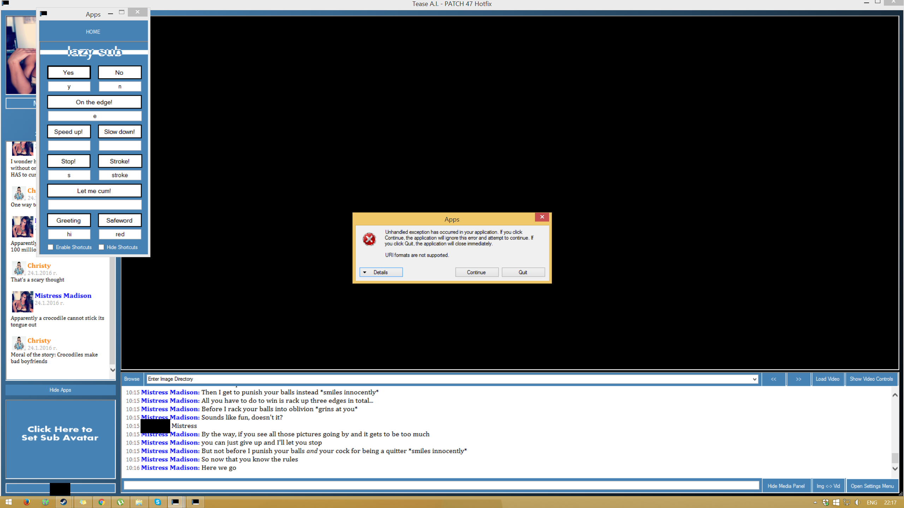Edit the Greeting field containing hi
This screenshot has width=904, height=508.
69,234
